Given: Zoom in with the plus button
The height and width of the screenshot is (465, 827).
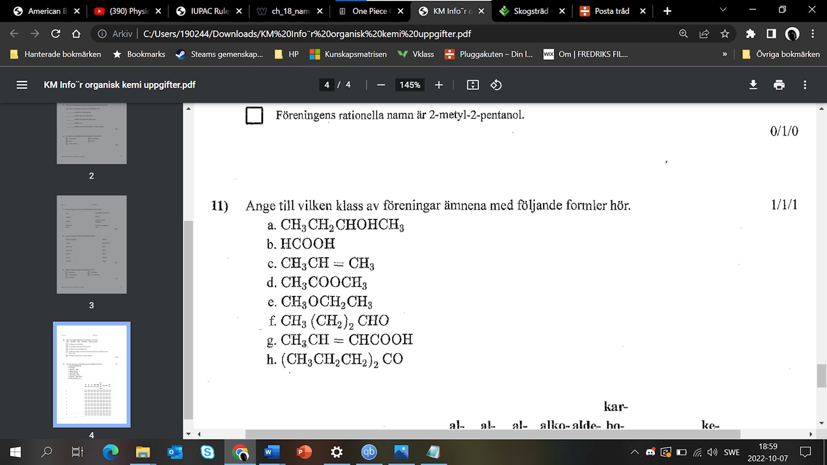Looking at the screenshot, I should coord(439,85).
